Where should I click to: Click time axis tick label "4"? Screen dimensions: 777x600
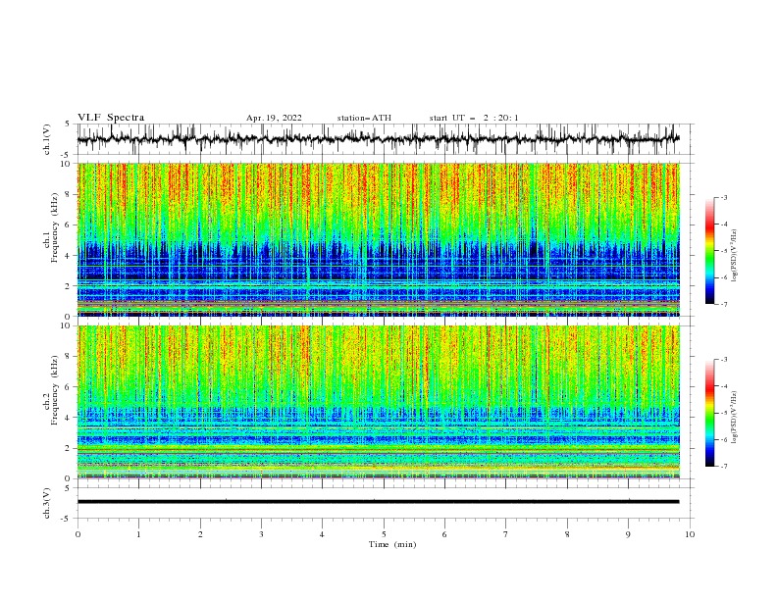(322, 534)
